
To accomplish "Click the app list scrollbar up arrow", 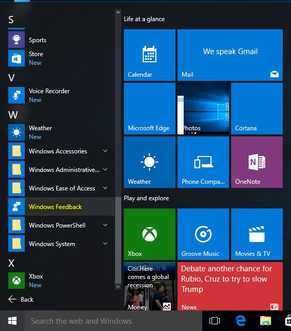I will pyautogui.click(x=118, y=13).
